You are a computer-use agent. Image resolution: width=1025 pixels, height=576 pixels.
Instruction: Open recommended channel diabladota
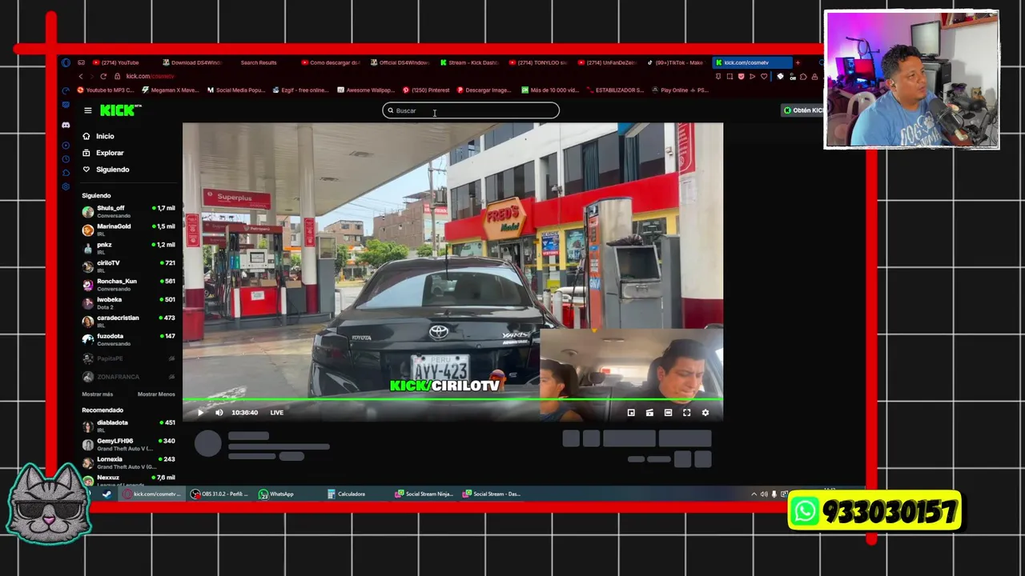(x=128, y=426)
